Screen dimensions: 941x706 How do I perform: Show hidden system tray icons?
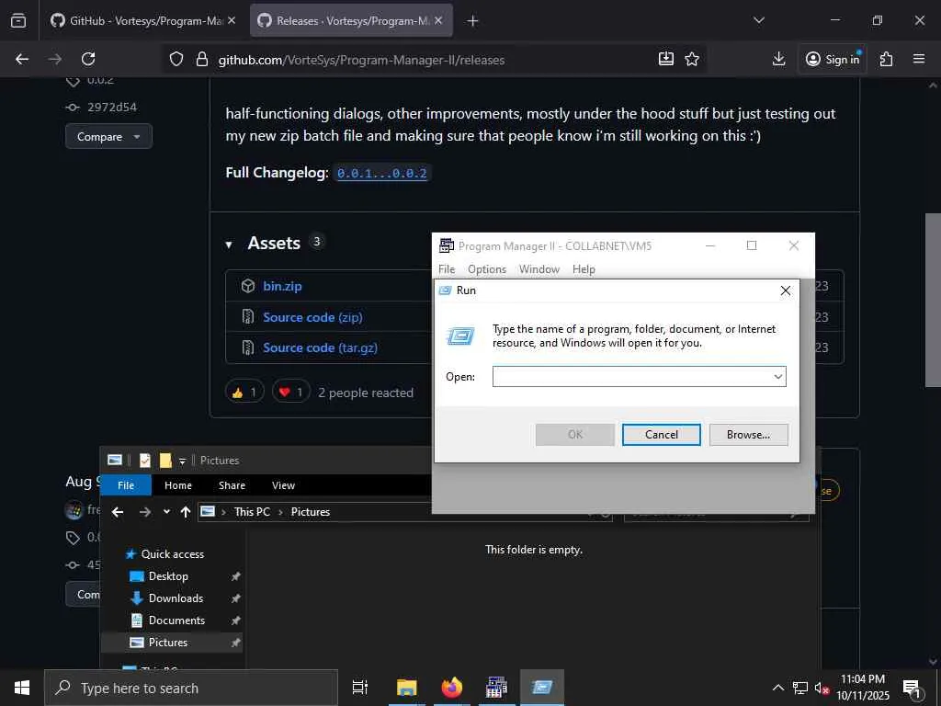point(777,688)
